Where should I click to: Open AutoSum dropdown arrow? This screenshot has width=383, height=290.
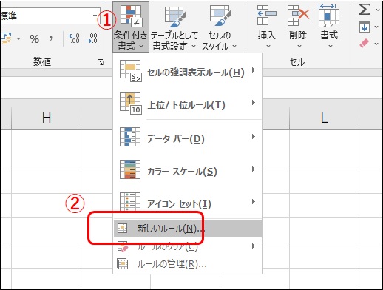point(377,10)
